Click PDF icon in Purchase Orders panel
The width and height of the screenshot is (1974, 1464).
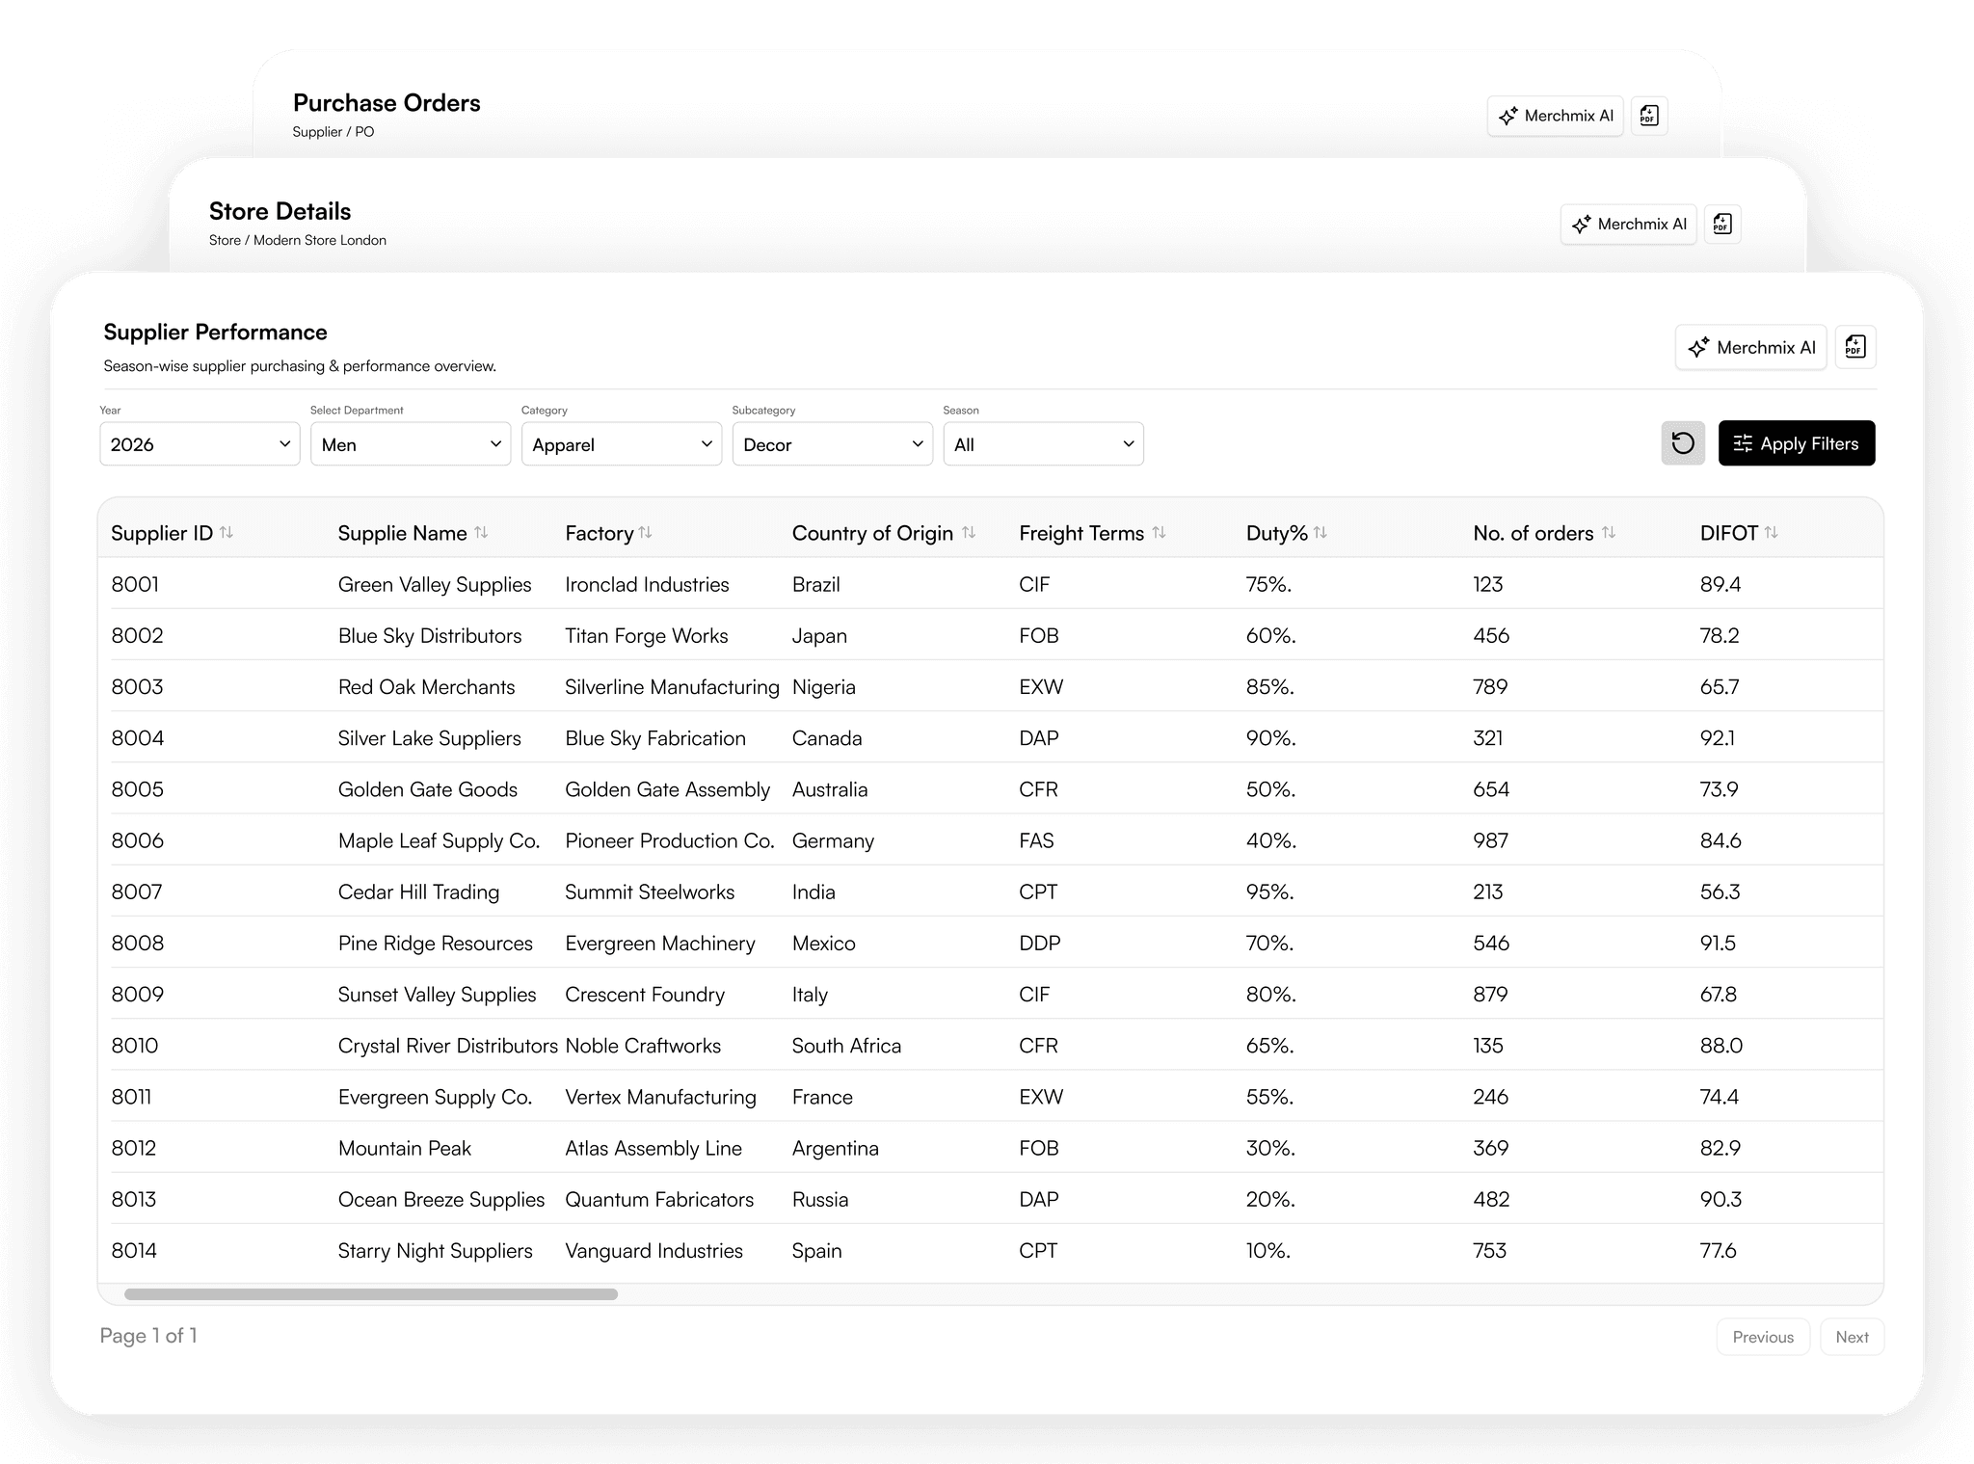(x=1649, y=116)
